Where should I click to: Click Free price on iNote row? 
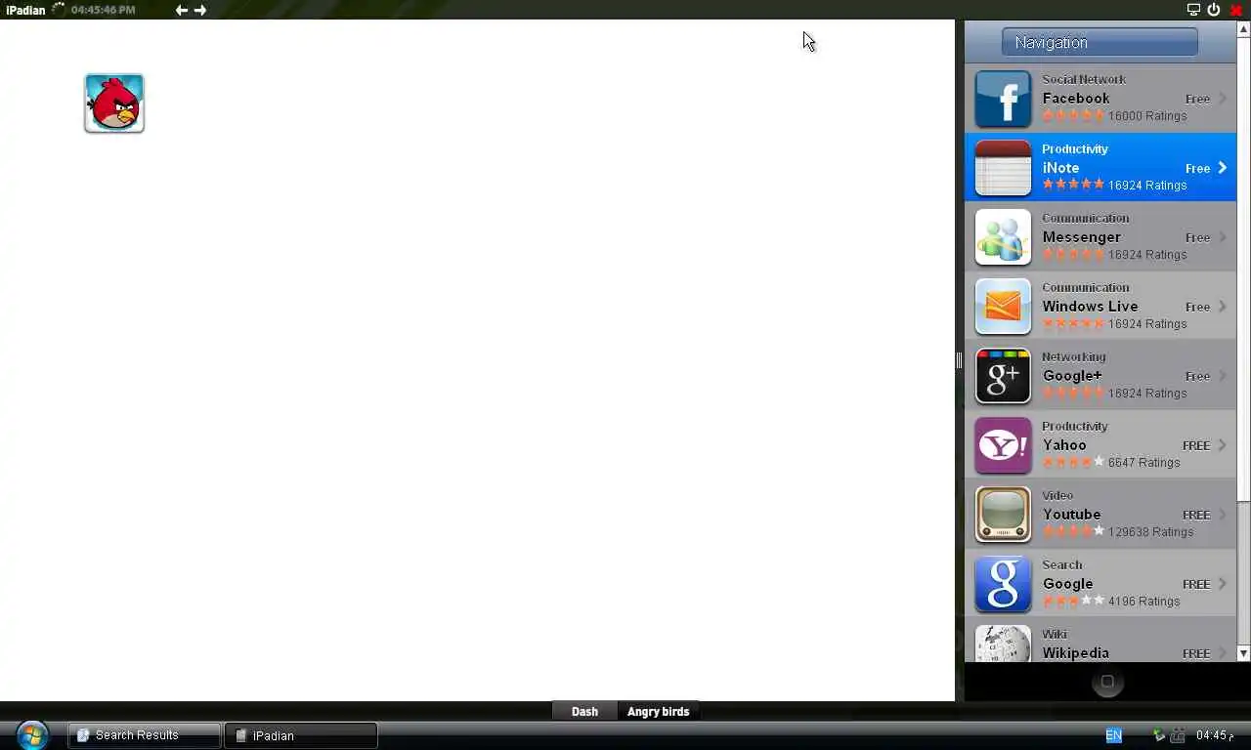click(1197, 168)
